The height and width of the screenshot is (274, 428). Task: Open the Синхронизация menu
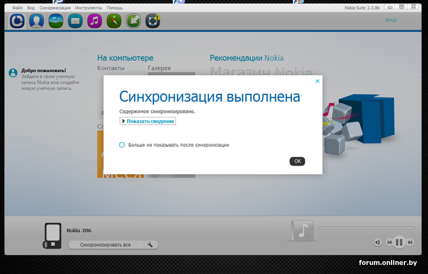pyautogui.click(x=55, y=8)
